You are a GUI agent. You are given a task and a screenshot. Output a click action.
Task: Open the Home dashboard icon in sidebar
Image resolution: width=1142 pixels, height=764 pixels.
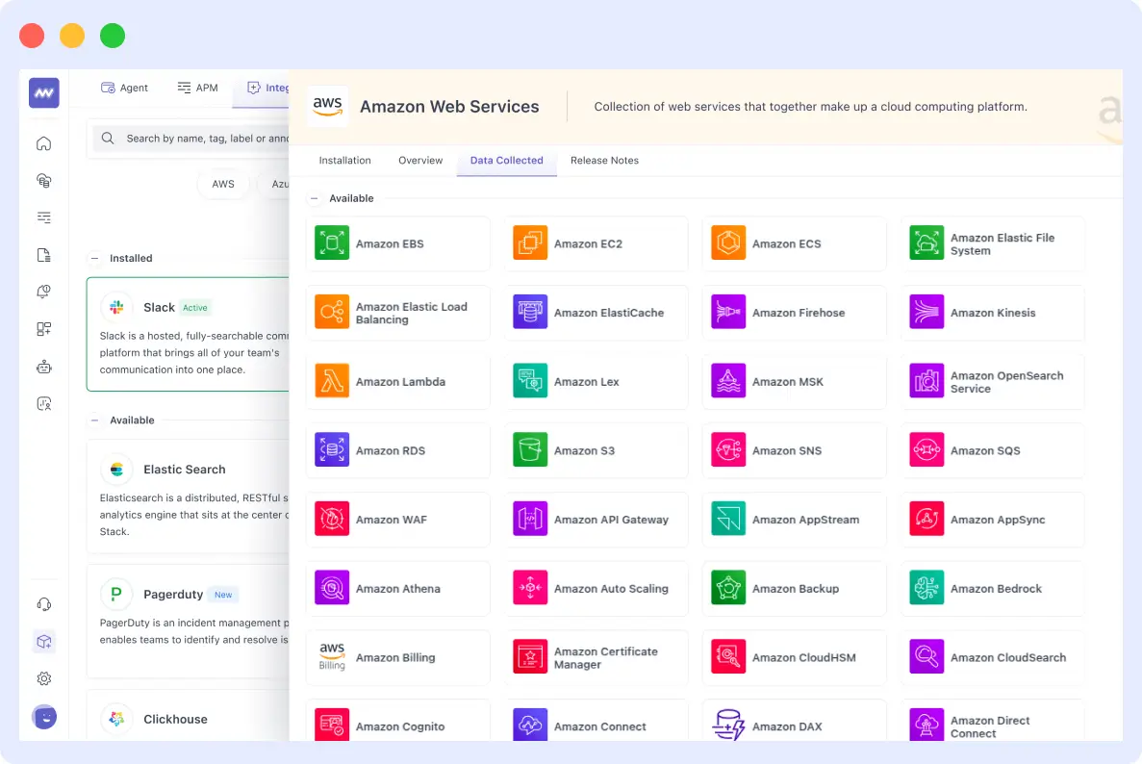[x=43, y=142]
